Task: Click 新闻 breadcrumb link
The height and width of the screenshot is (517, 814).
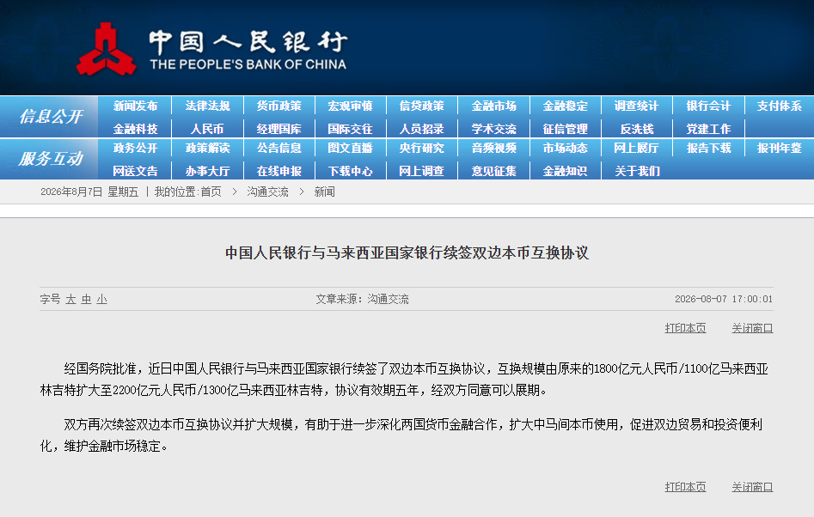Action: [324, 192]
